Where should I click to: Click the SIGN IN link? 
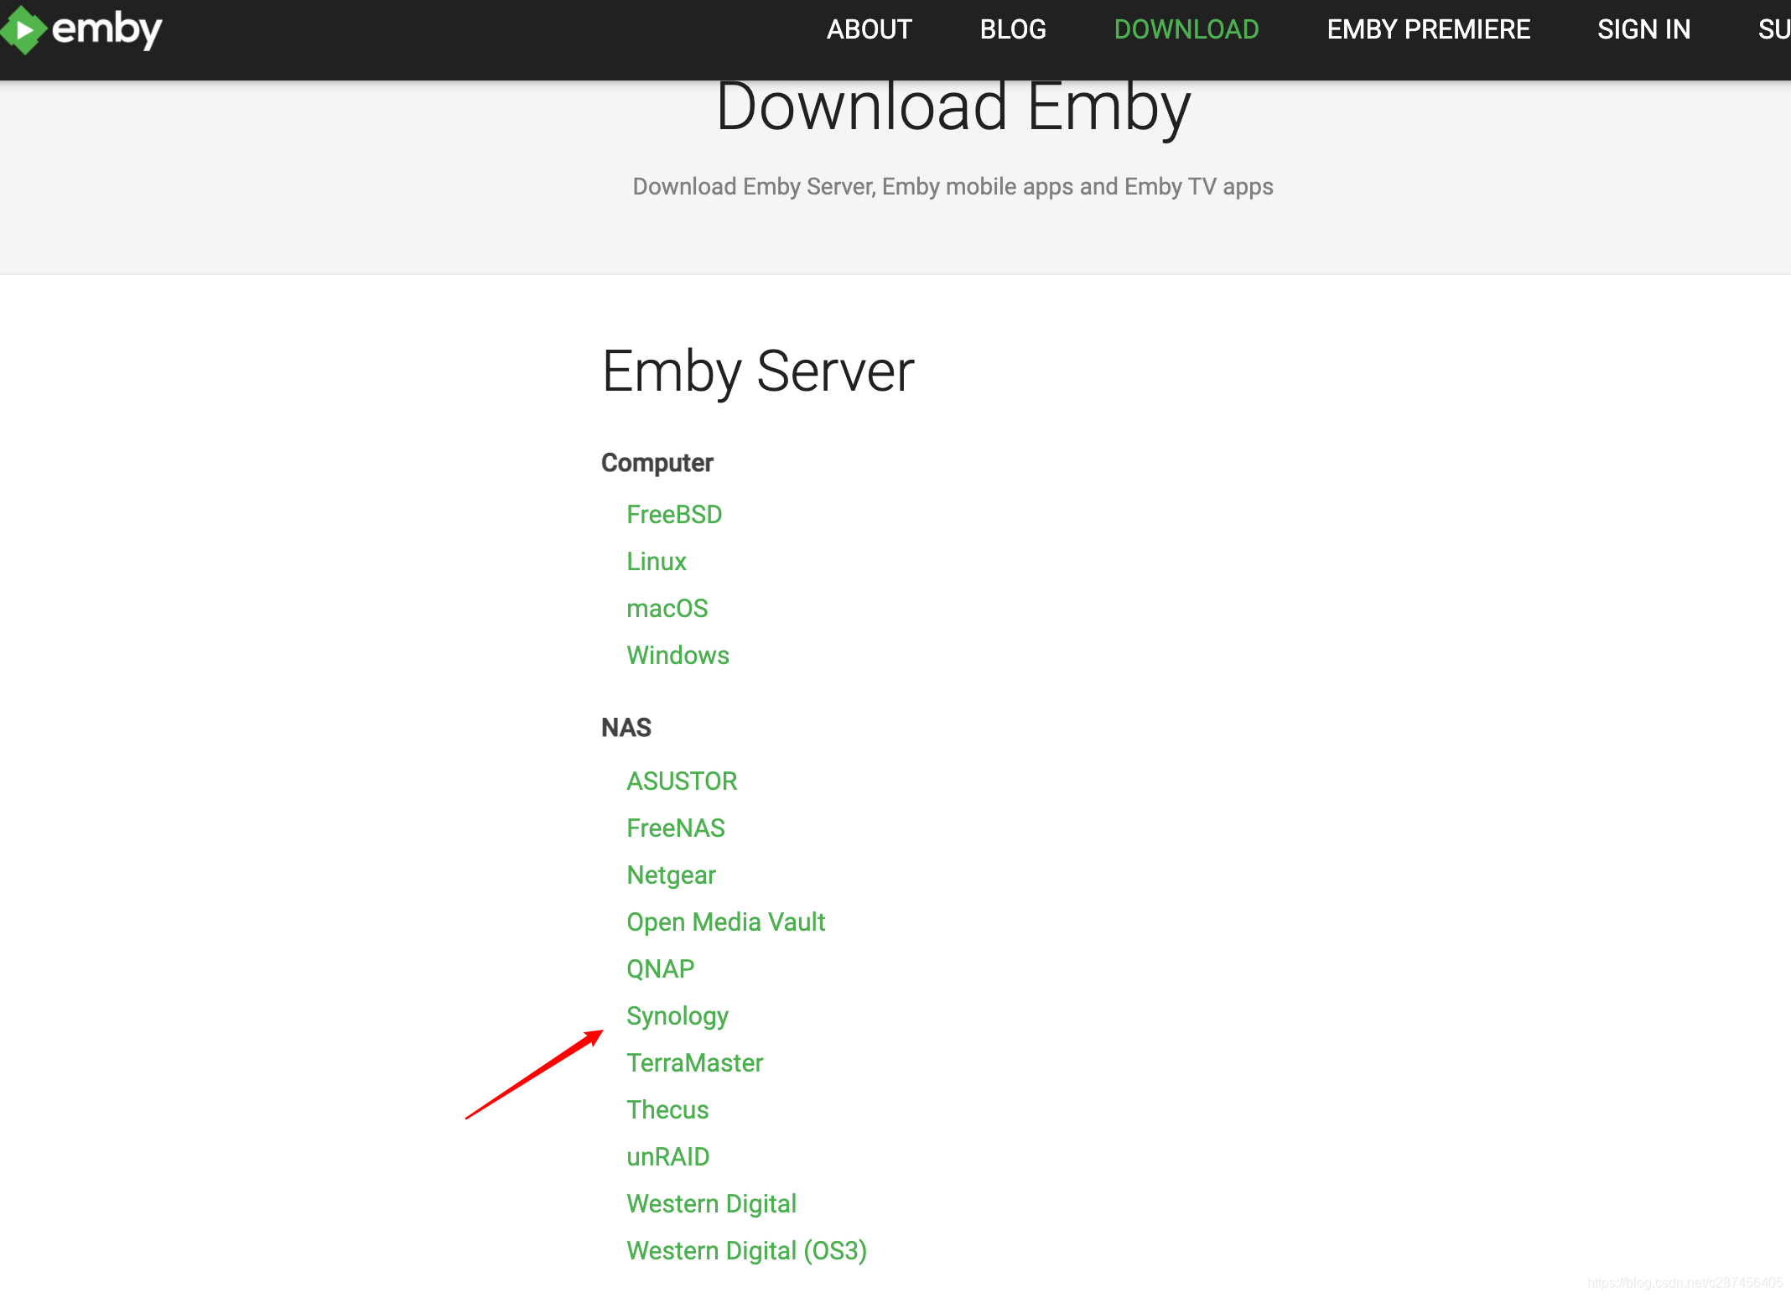click(x=1643, y=30)
